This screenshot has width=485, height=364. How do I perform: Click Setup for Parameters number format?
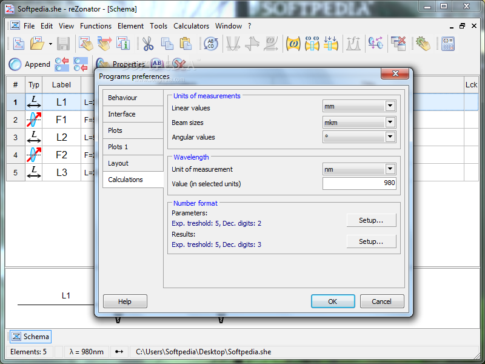(371, 220)
